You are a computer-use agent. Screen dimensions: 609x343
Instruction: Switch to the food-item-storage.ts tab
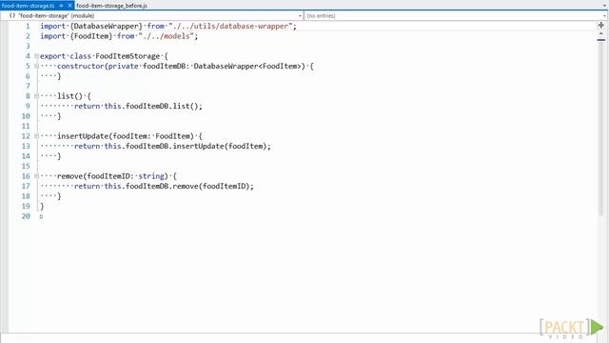(x=28, y=6)
